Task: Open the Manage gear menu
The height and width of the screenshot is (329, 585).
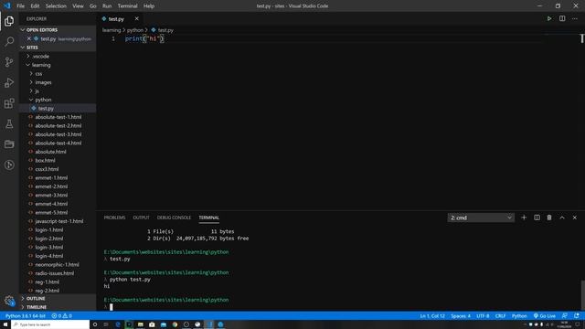Action: click(x=9, y=301)
